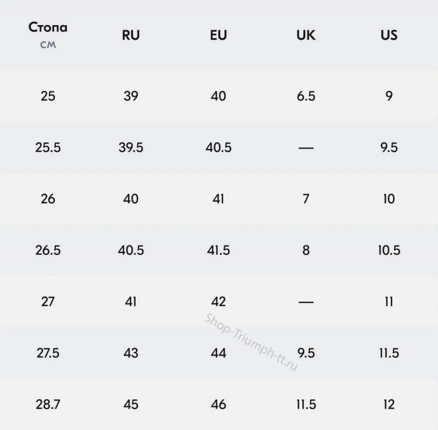
Task: Click RU size 45 cell
Action: click(131, 405)
